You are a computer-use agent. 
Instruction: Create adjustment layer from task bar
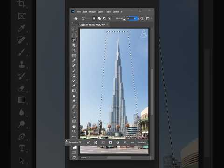(x=118, y=142)
